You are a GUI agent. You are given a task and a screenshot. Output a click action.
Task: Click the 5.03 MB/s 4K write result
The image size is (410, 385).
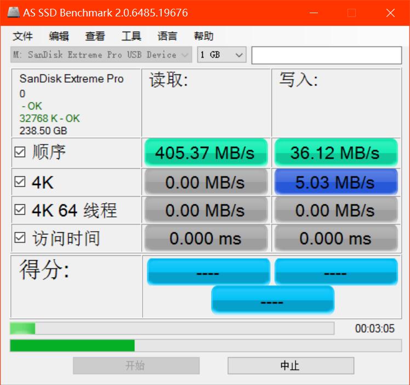pos(335,182)
